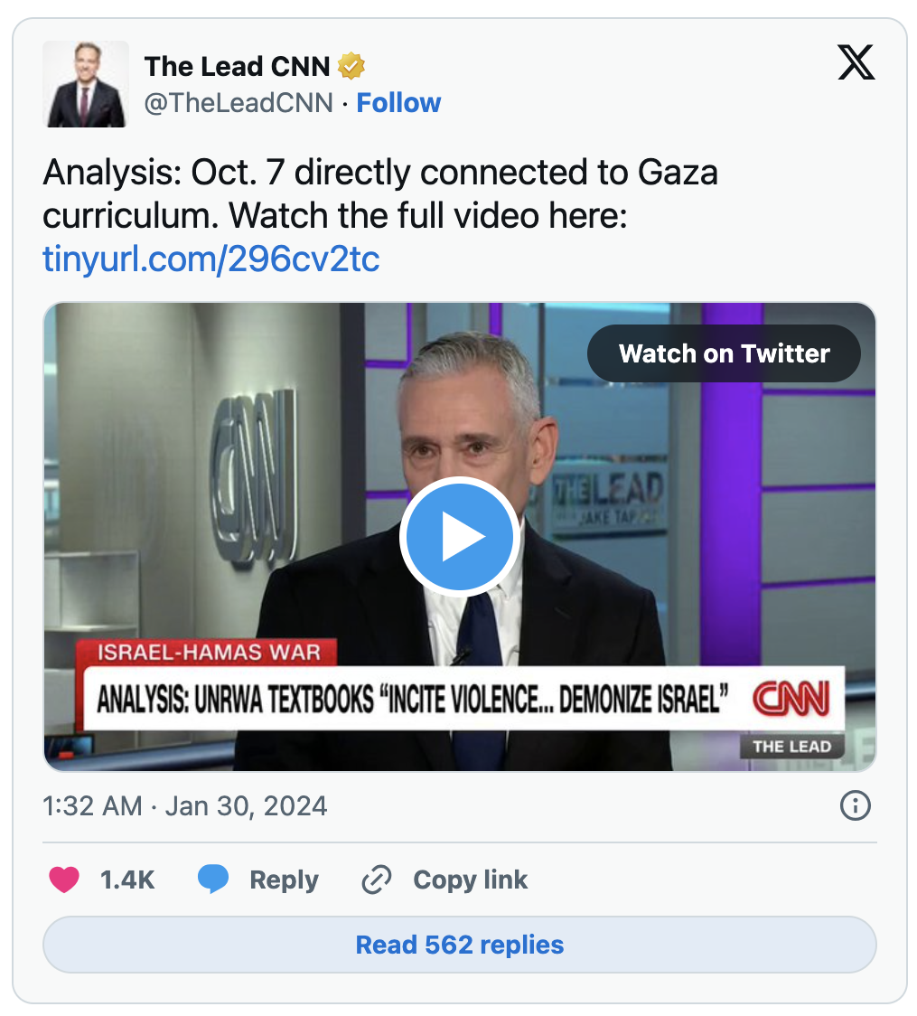This screenshot has height=1016, width=917.
Task: Click the X logo icon
Action: (856, 62)
